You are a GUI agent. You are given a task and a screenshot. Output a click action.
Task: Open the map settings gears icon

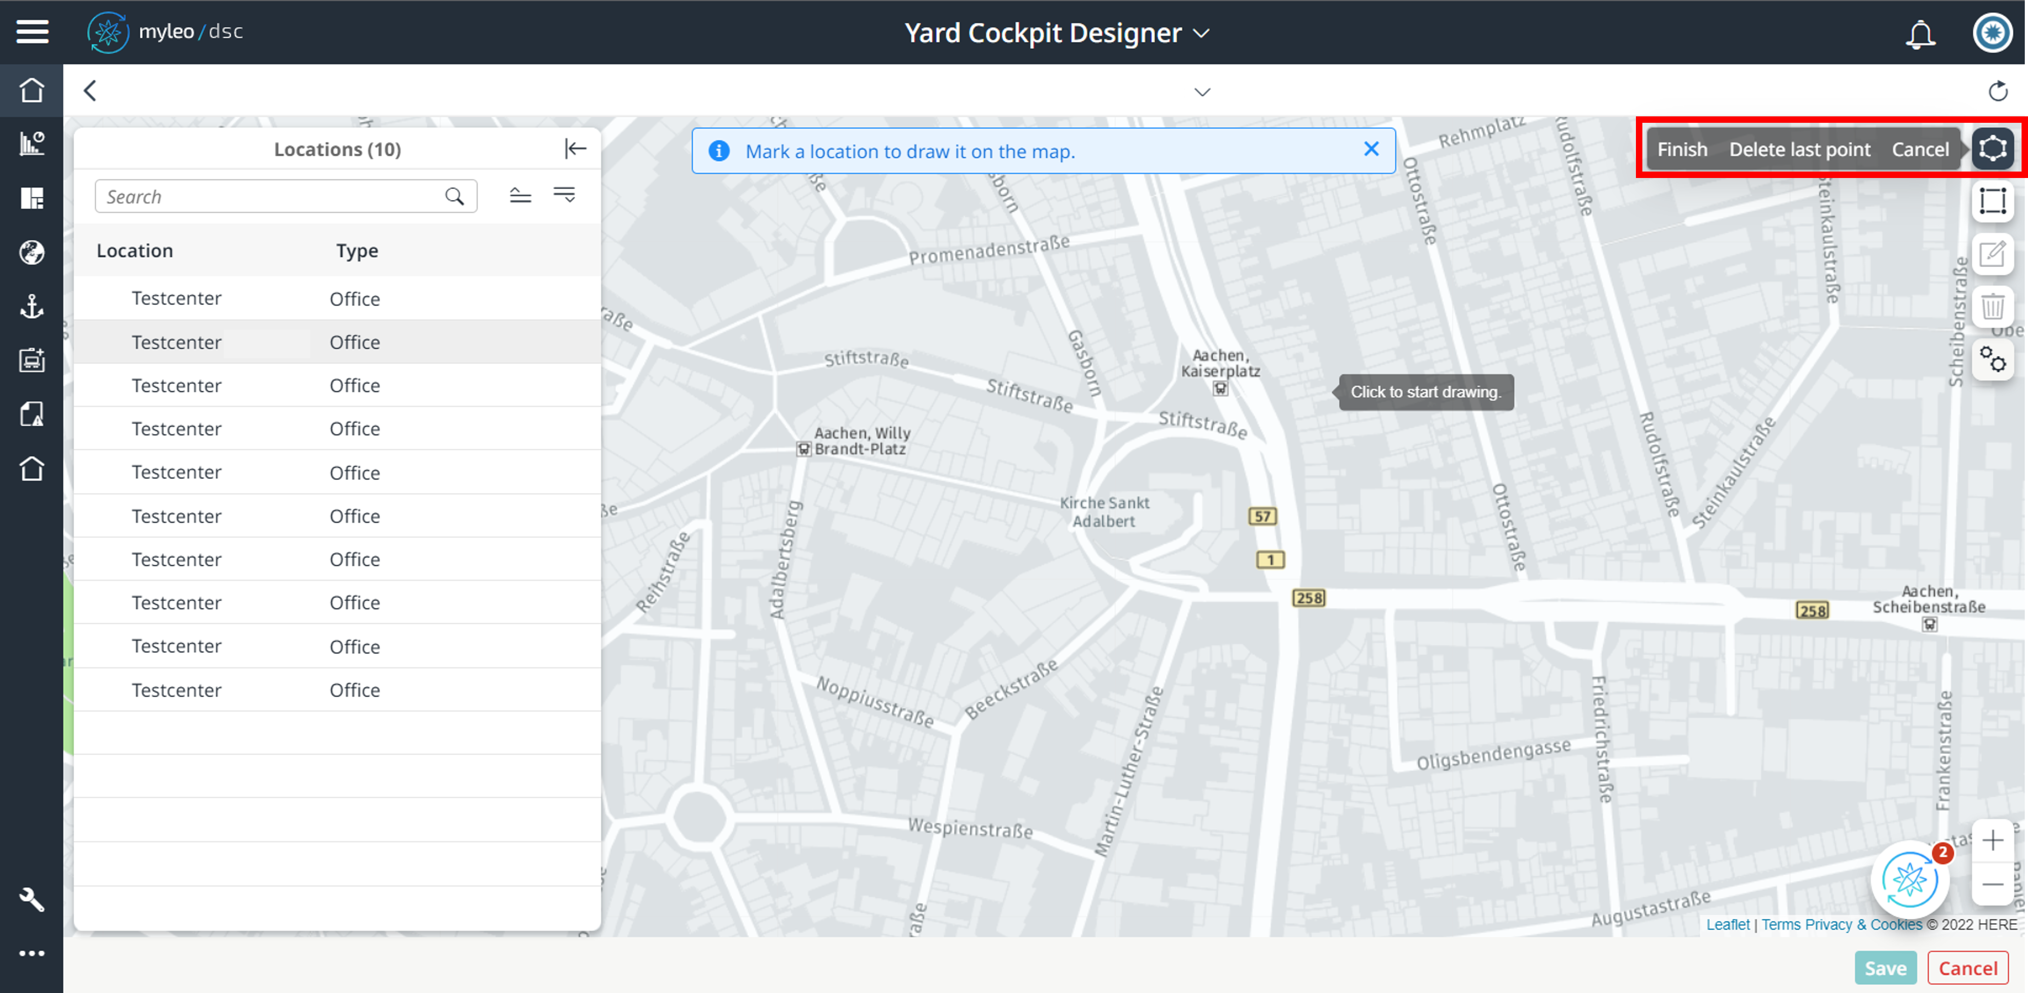click(1993, 360)
